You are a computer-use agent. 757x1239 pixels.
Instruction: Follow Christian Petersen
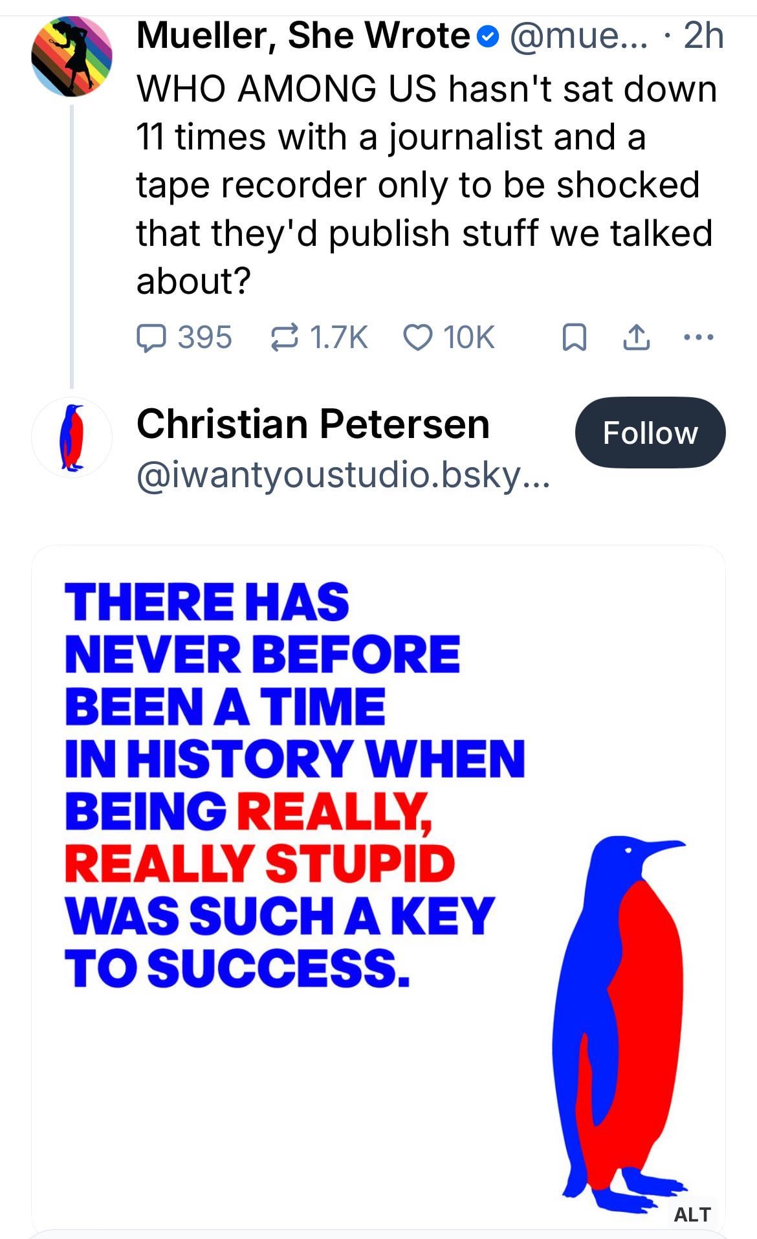650,433
